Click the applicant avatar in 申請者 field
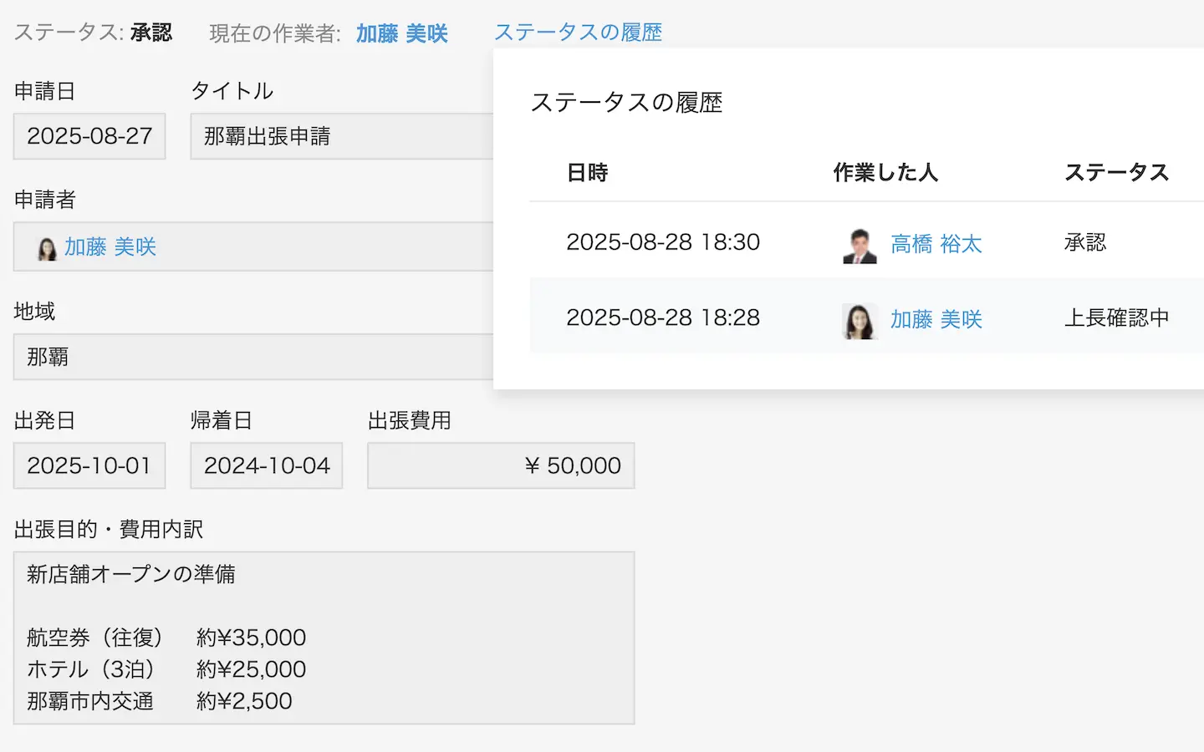Image resolution: width=1204 pixels, height=752 pixels. coord(47,248)
